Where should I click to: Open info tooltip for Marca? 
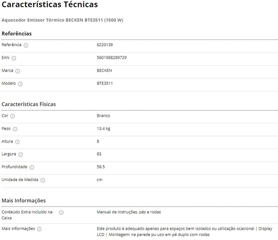(x=18, y=71)
